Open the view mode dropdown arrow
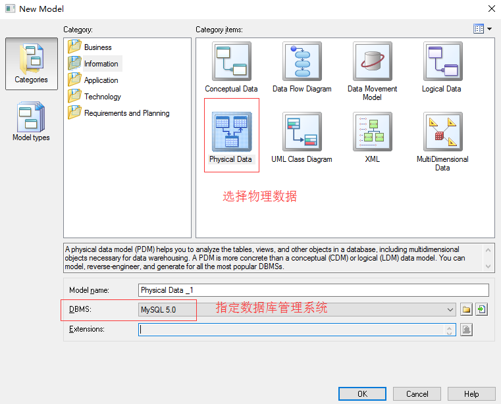 point(490,29)
